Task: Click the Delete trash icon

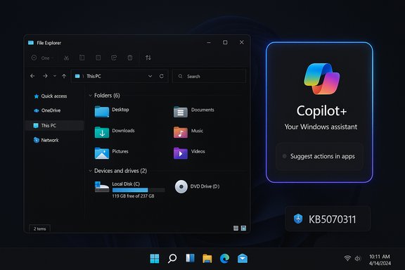Action: (x=130, y=58)
